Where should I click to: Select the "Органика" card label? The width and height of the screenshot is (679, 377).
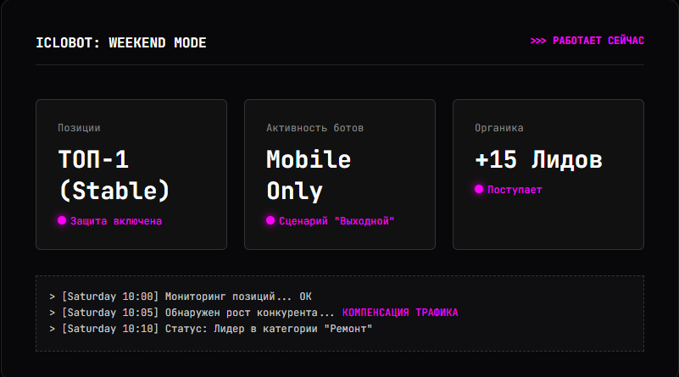pyautogui.click(x=498, y=128)
